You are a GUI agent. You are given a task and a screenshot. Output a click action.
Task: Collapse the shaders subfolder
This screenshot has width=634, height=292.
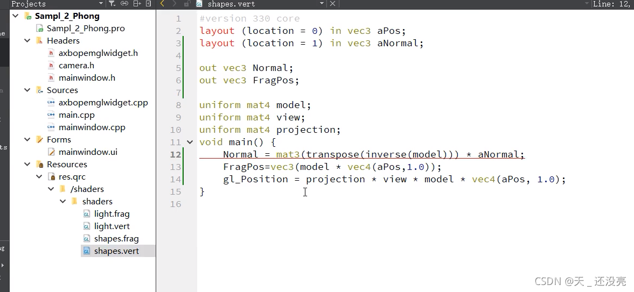[62, 201]
